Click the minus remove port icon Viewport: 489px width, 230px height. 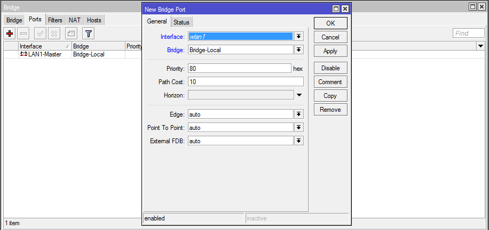23,34
